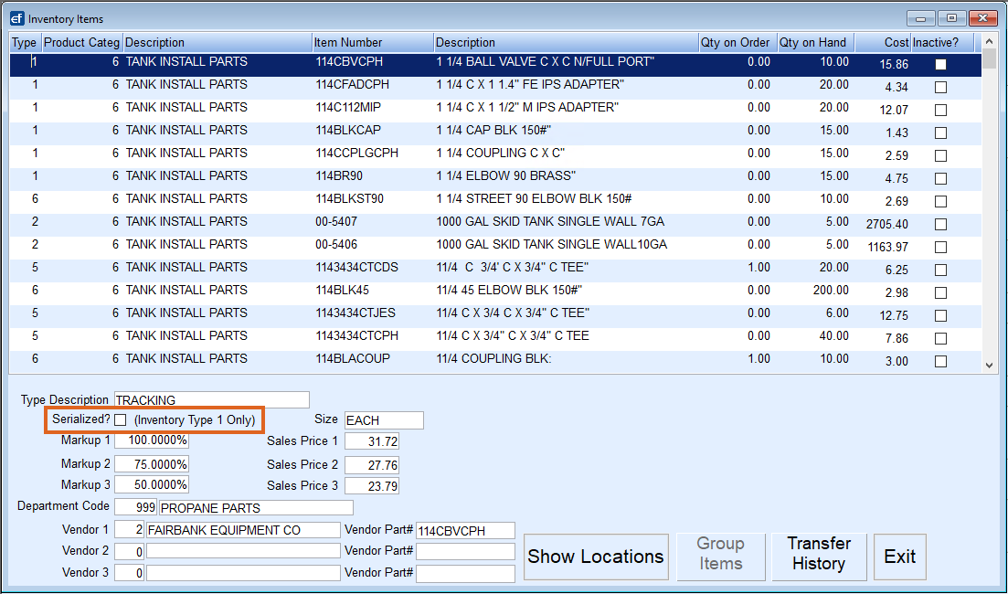Click the Vendor 1 name field
The image size is (1008, 594).
[x=242, y=530]
